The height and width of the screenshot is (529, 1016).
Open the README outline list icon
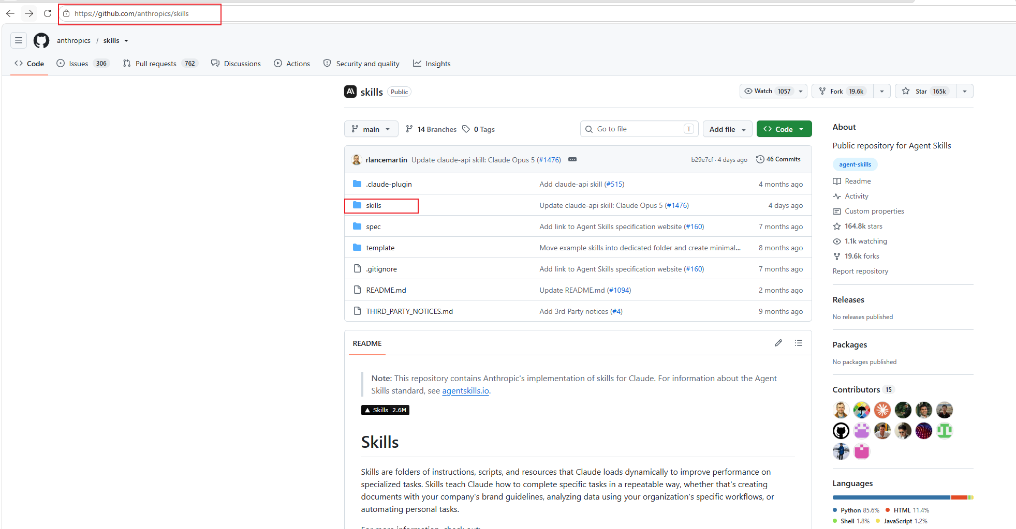pyautogui.click(x=799, y=343)
